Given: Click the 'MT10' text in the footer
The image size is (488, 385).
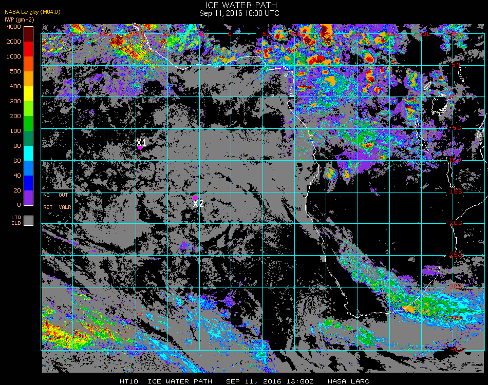Looking at the screenshot, I should (x=129, y=381).
